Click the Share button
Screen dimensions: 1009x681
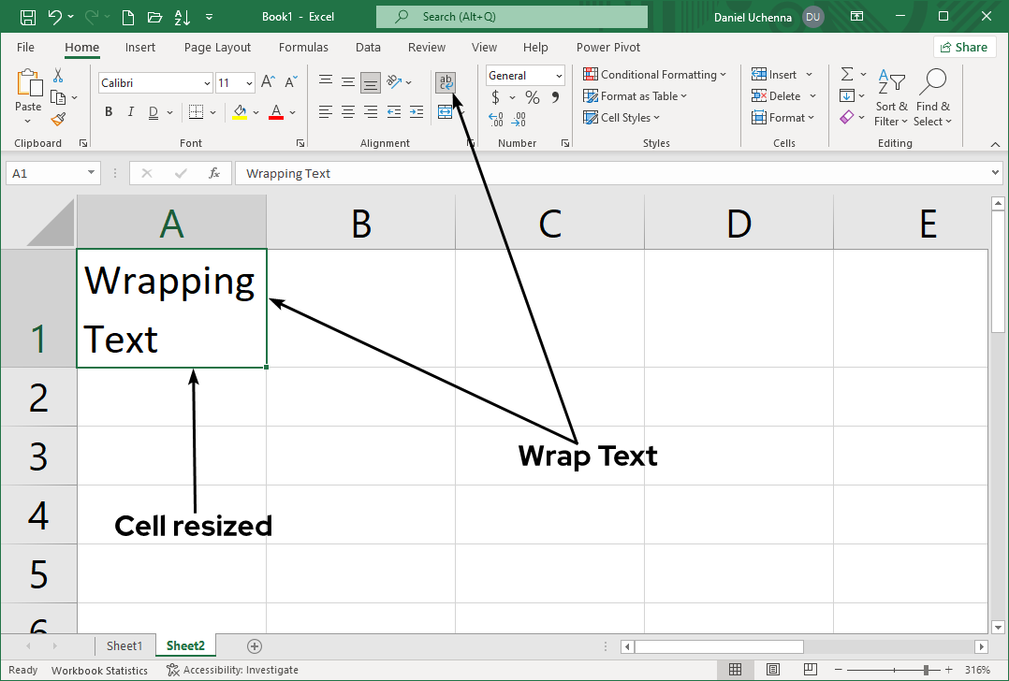(x=964, y=46)
